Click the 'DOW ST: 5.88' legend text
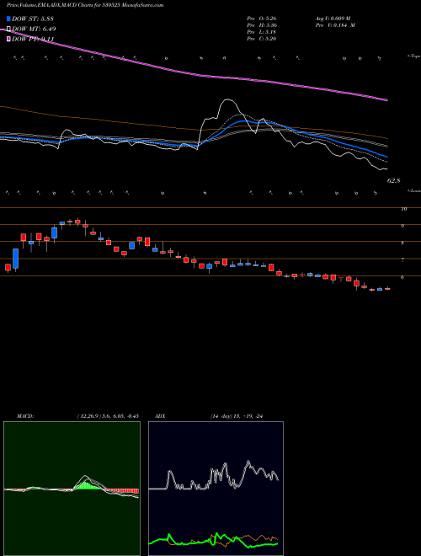This screenshot has width=421, height=556. [x=33, y=19]
